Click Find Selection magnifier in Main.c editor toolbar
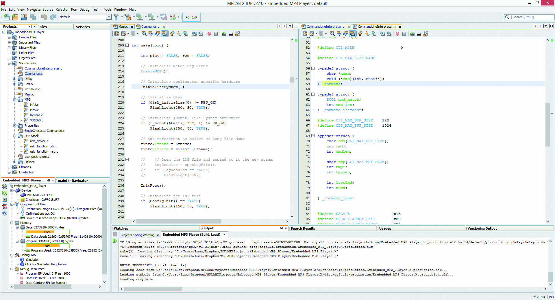555x300 pixels. tap(144, 34)
